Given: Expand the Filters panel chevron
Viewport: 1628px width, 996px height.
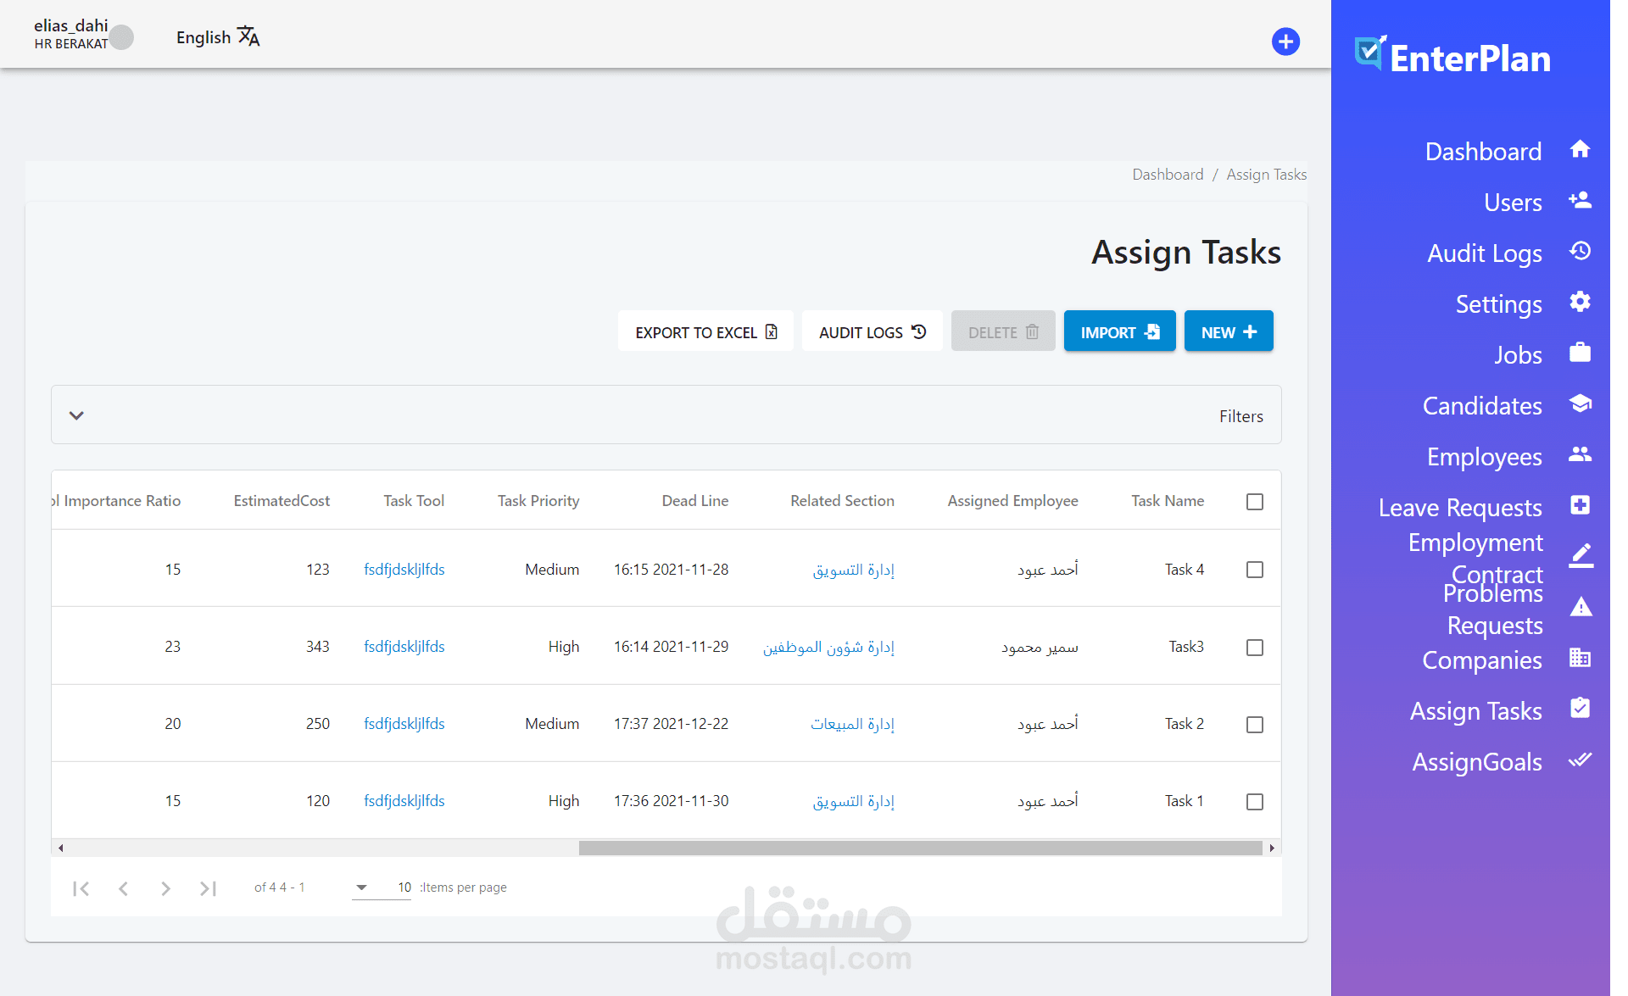Looking at the screenshot, I should [76, 415].
